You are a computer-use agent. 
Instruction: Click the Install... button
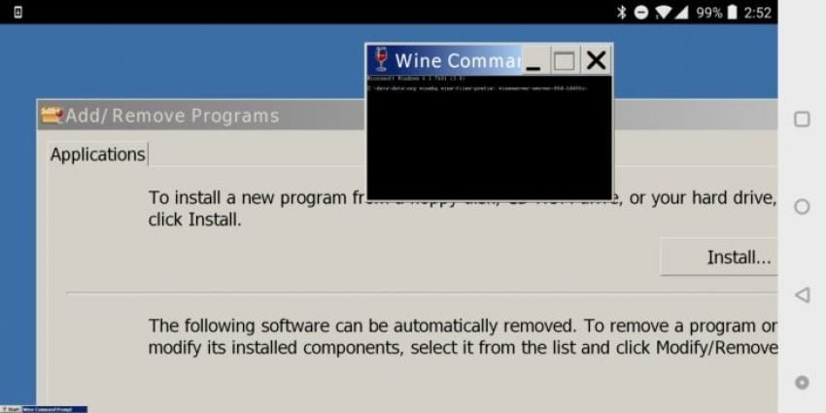tap(719, 258)
